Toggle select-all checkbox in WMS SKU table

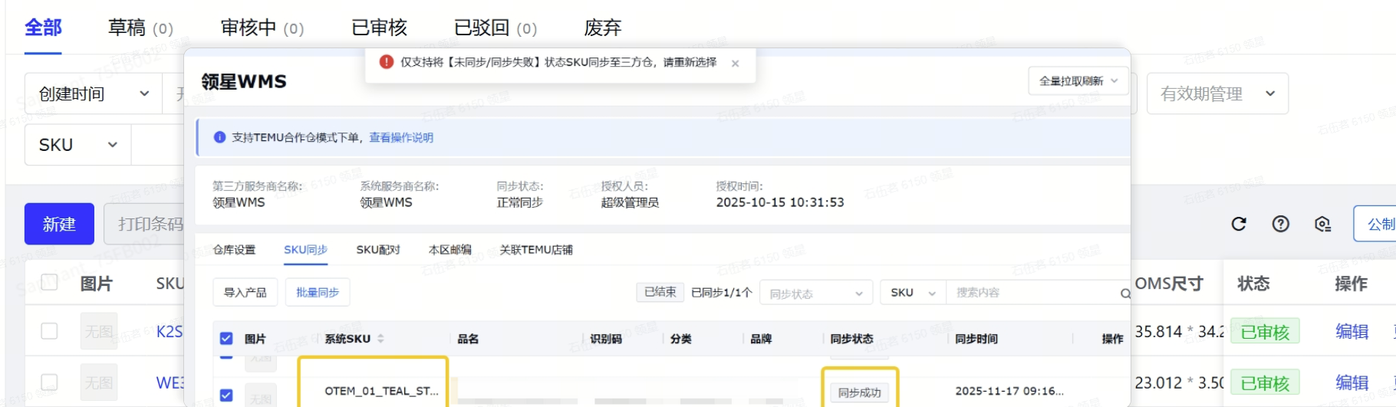tap(226, 339)
